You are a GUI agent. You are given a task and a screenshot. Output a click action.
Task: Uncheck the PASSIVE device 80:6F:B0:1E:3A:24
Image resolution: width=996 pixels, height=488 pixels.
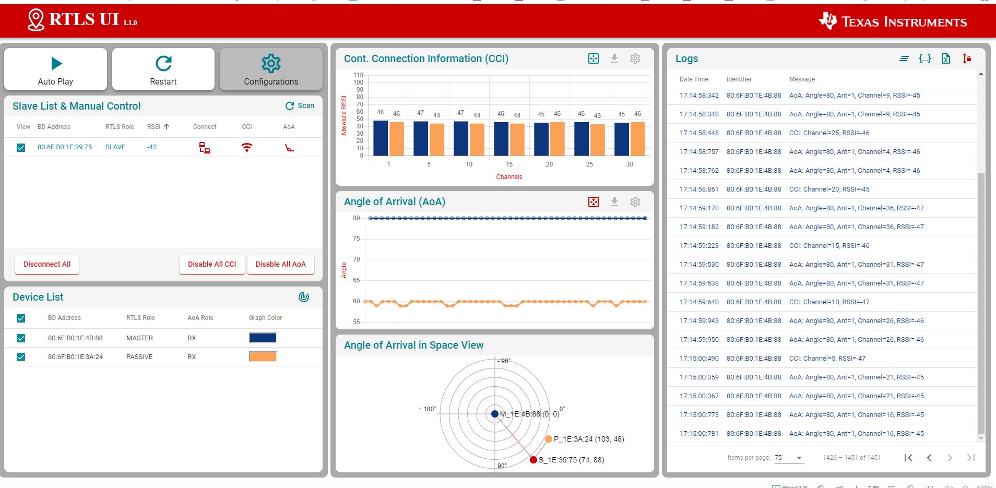(21, 357)
